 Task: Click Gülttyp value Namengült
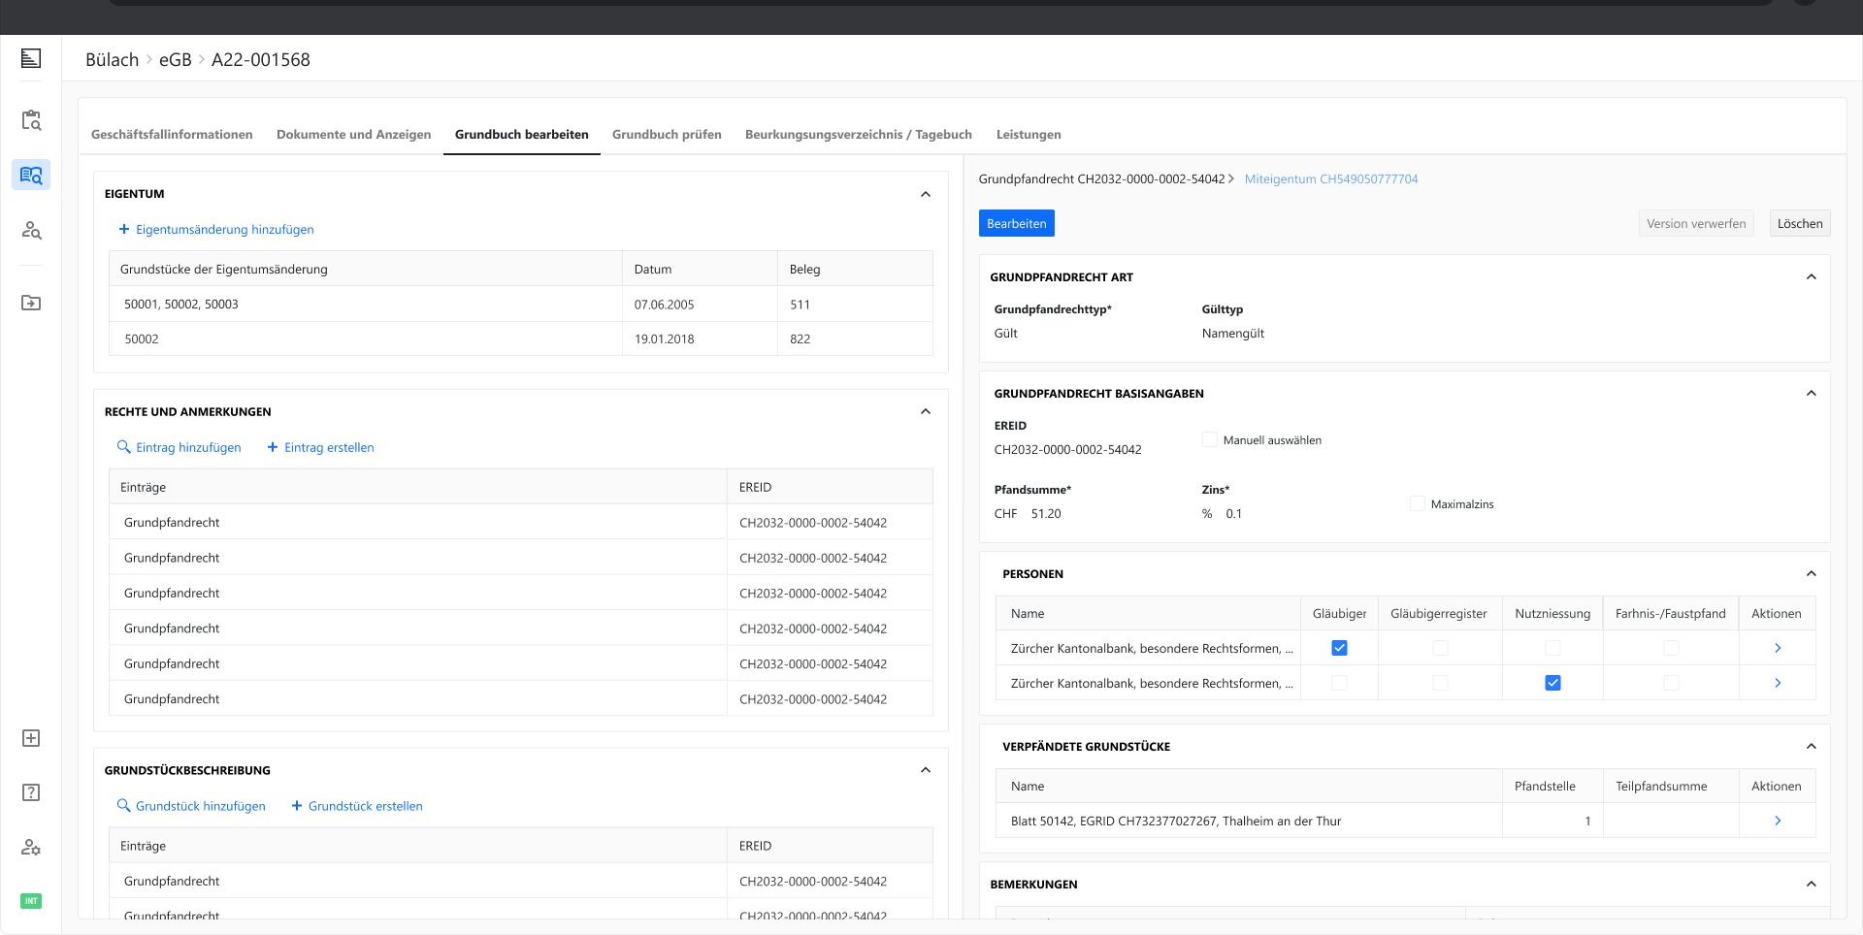[x=1232, y=333]
